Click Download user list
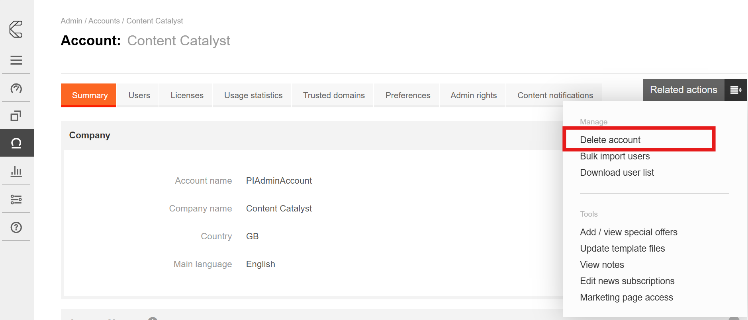748x320 pixels. coord(617,173)
